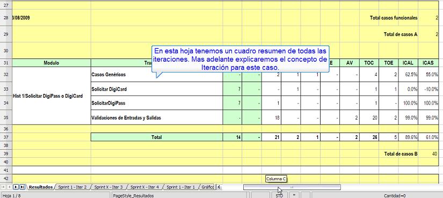Select row header 39
Viewport: 443px width, 198px height.
click(6, 153)
